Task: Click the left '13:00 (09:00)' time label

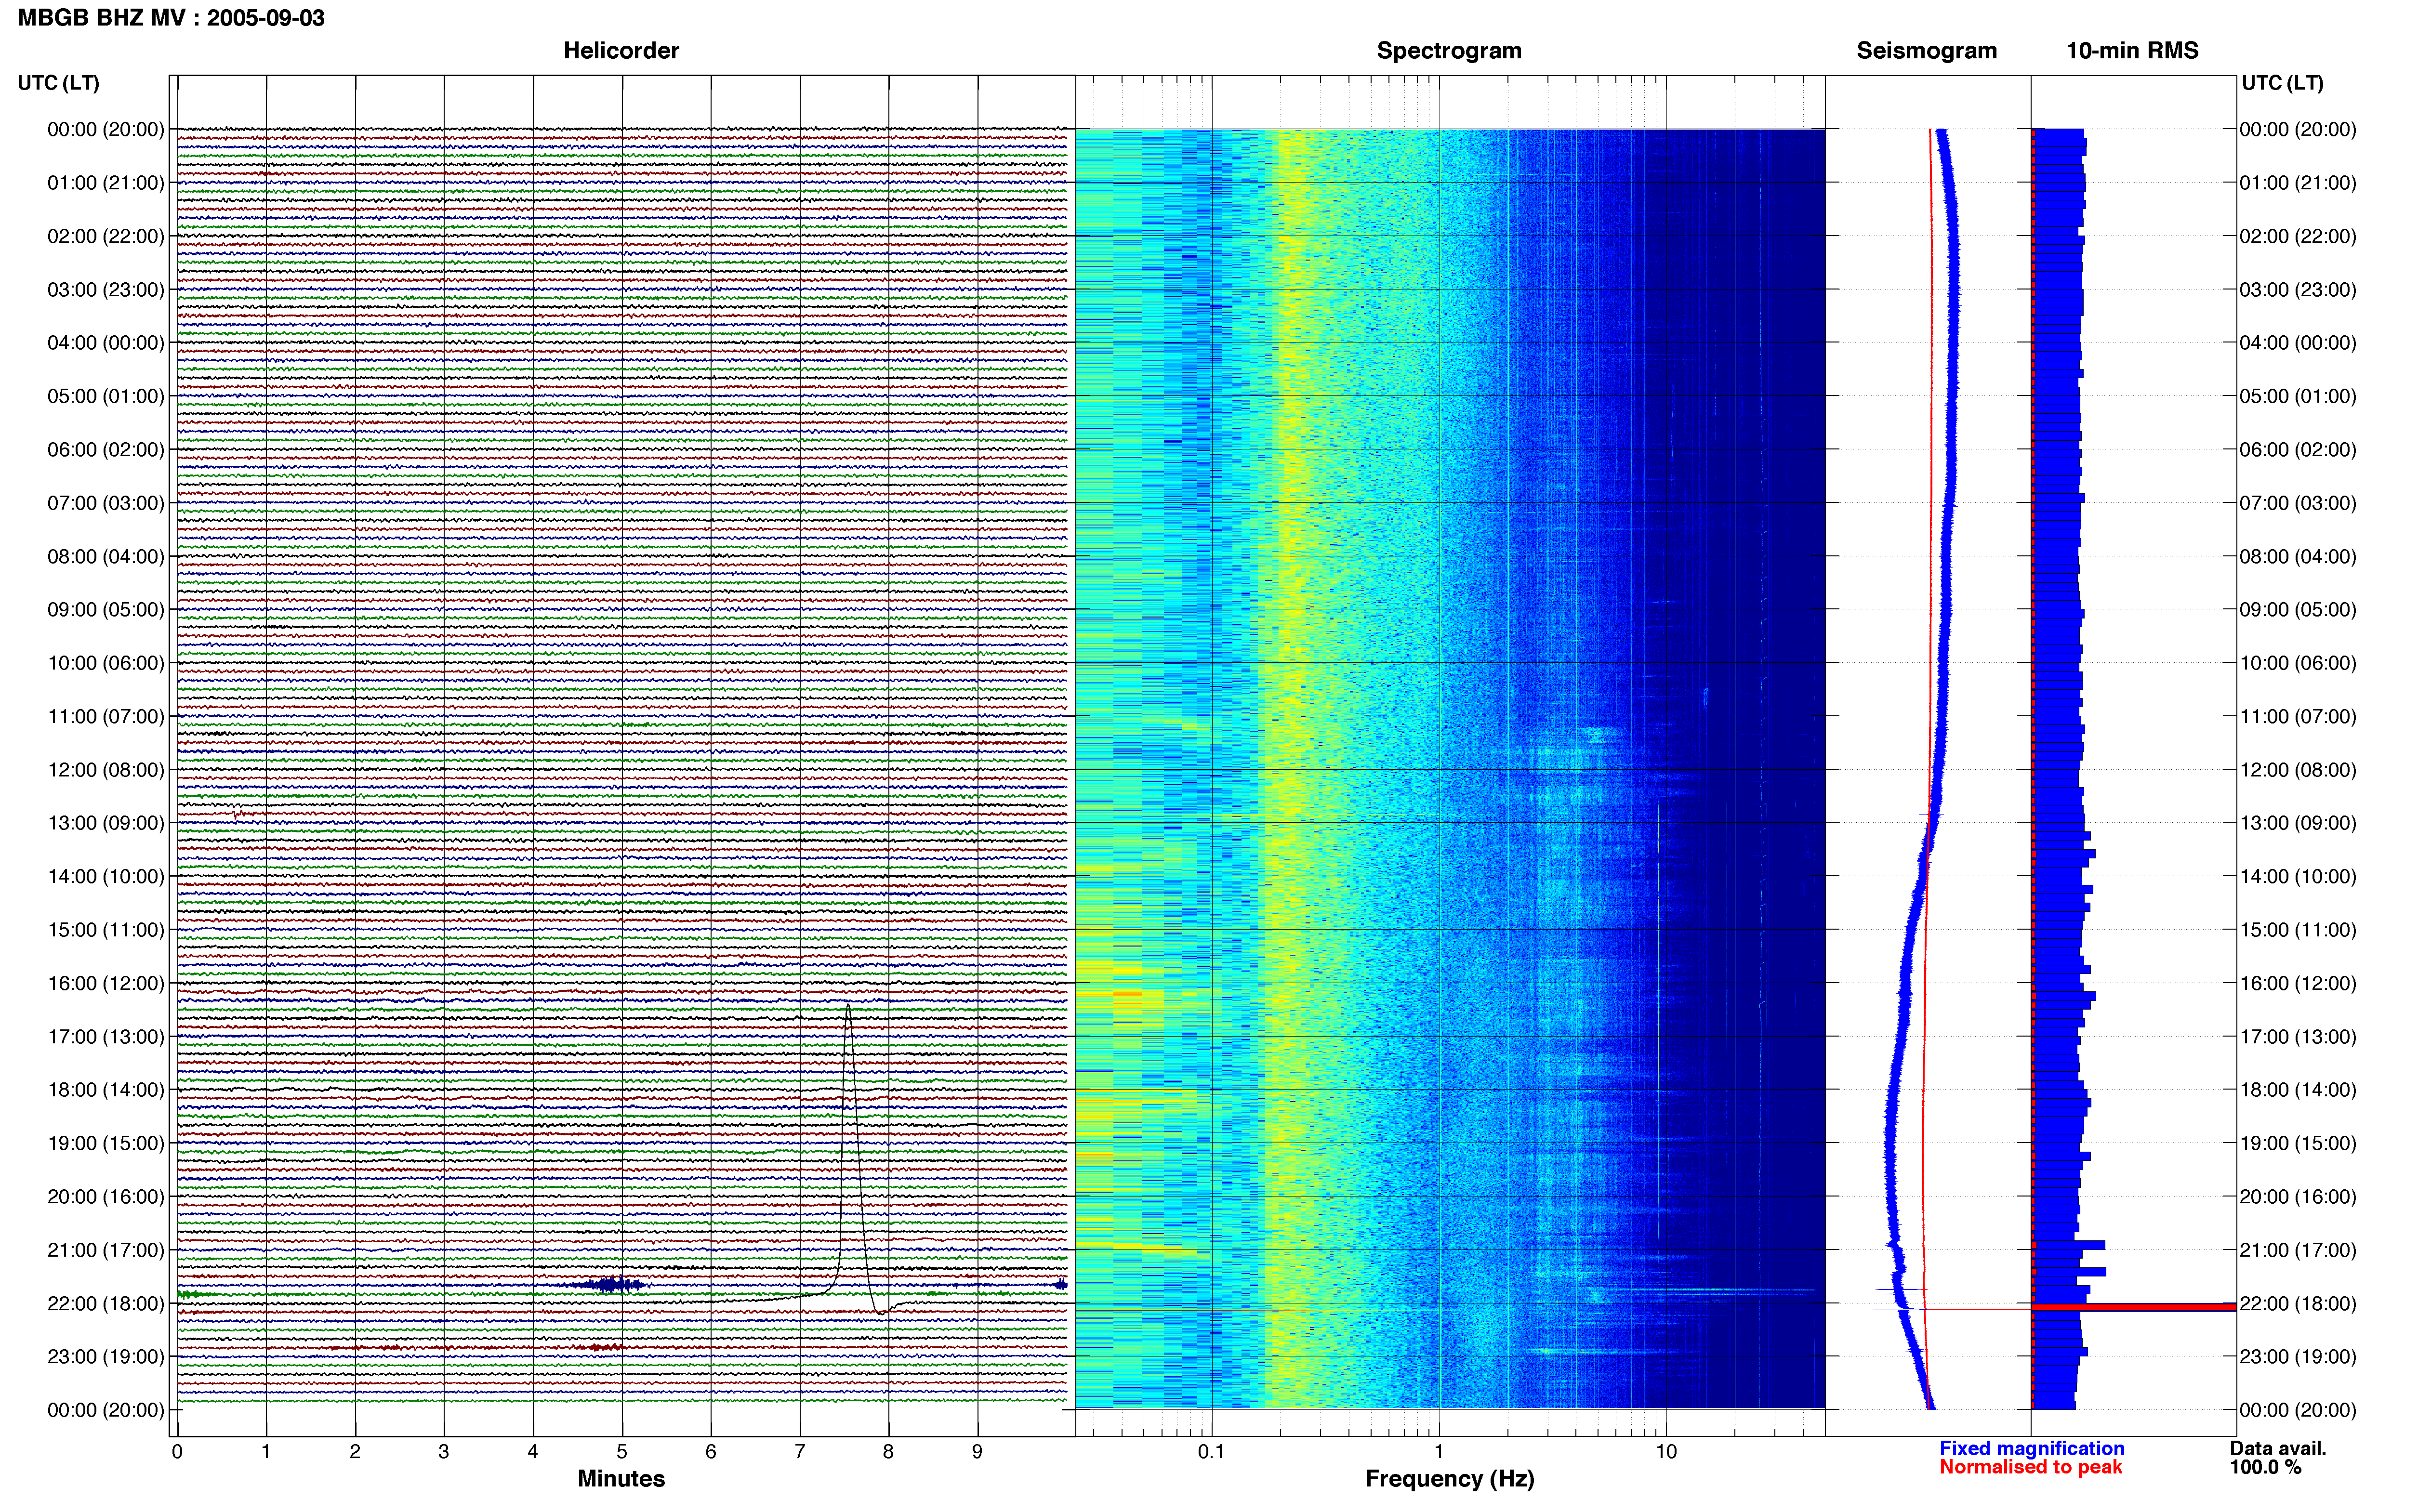Action: tap(106, 823)
